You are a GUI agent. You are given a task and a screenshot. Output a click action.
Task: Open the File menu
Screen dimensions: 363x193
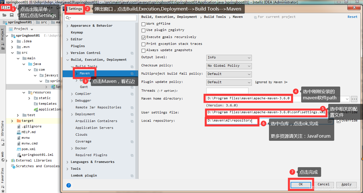pos(6,7)
